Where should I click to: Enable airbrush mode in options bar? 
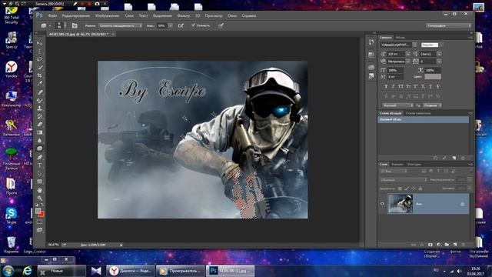click(x=181, y=25)
